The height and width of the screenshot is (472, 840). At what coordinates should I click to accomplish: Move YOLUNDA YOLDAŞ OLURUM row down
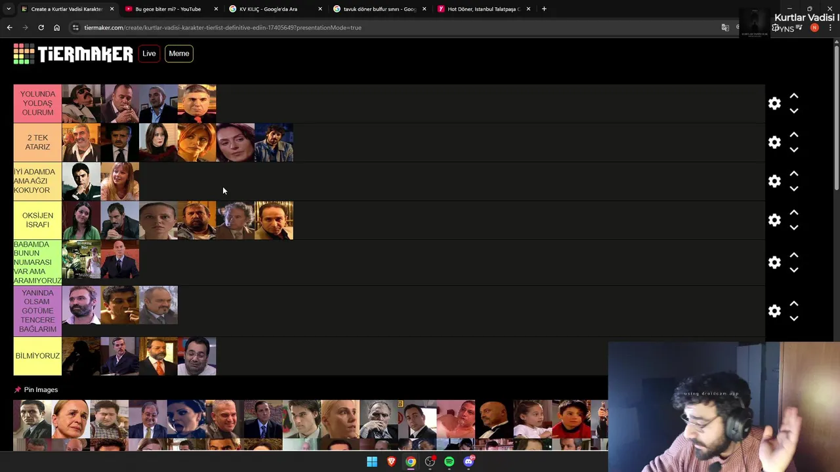coord(794,111)
